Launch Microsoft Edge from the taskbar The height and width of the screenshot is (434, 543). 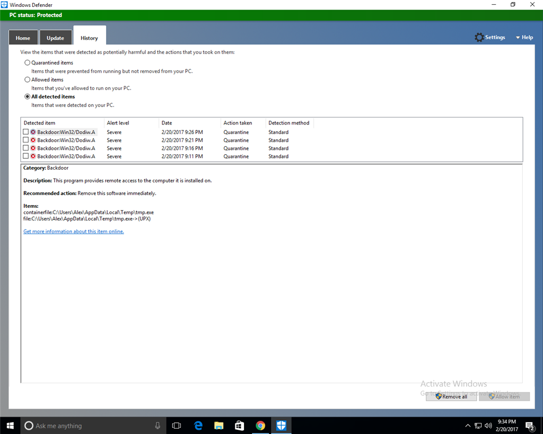[x=198, y=426]
